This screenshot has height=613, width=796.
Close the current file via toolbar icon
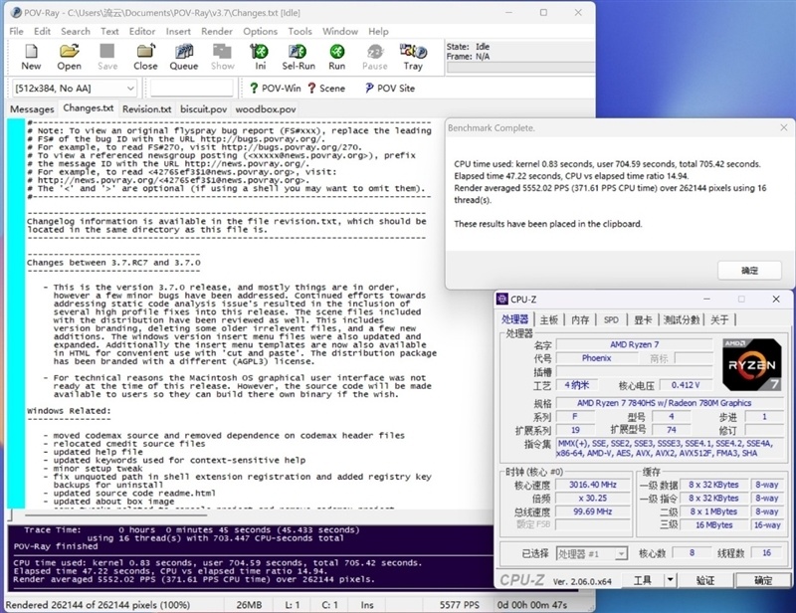click(x=145, y=57)
